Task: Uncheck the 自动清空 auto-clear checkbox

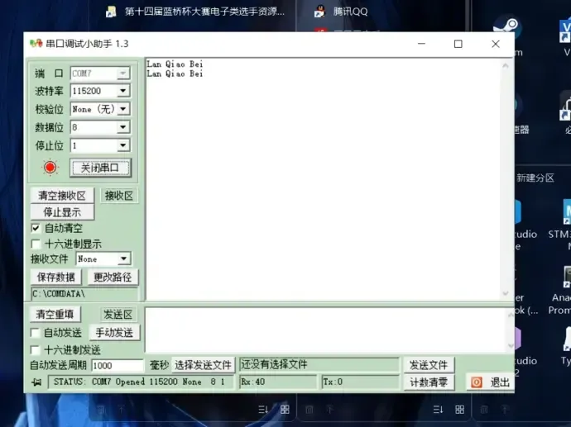Action: [x=36, y=228]
